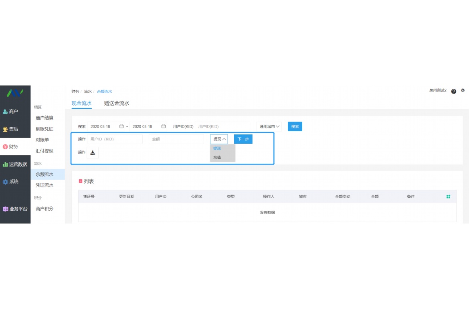The image size is (469, 309).
Task: Open calendar icon for start date
Action: [121, 126]
